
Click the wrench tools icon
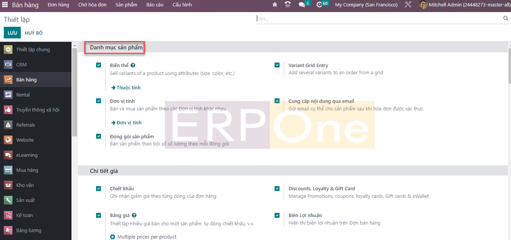[x=408, y=5]
